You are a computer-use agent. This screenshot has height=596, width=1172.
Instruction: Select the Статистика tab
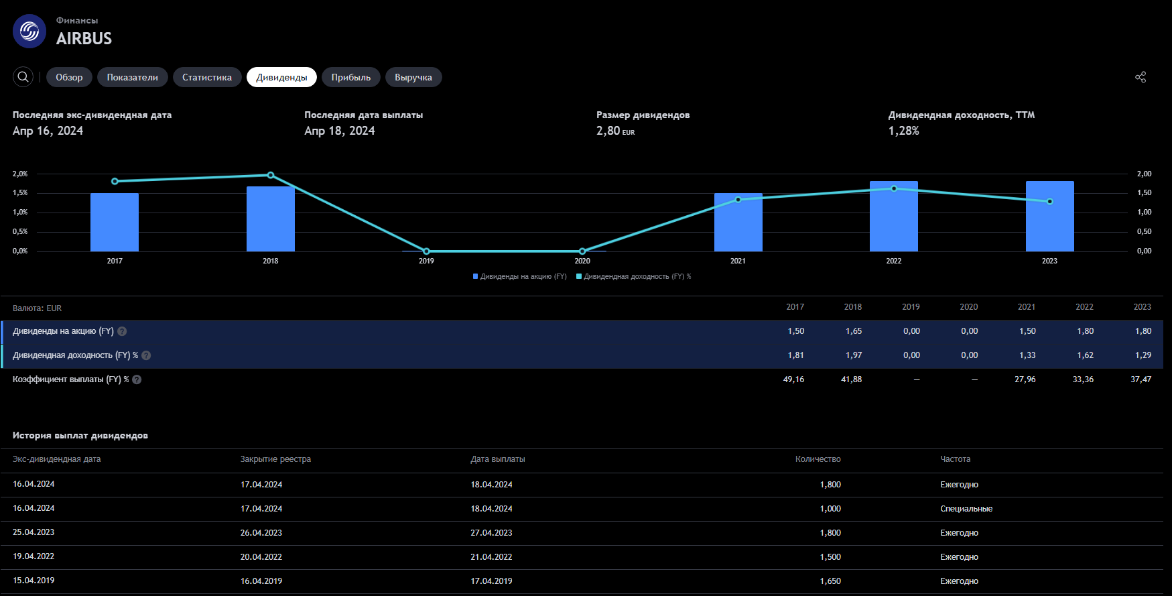click(207, 77)
